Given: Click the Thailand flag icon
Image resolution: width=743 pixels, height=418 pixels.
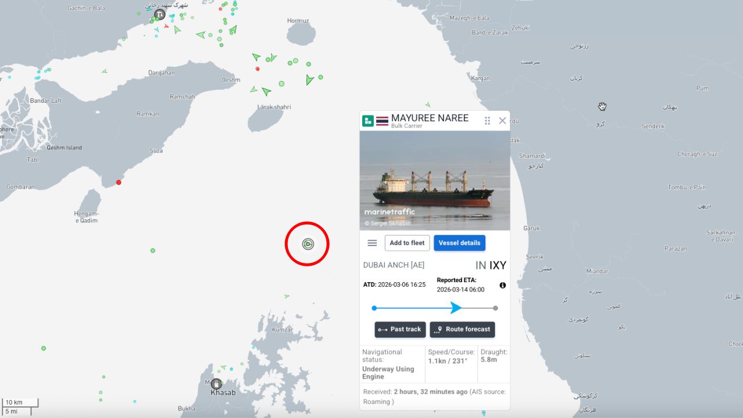Looking at the screenshot, I should pos(382,121).
